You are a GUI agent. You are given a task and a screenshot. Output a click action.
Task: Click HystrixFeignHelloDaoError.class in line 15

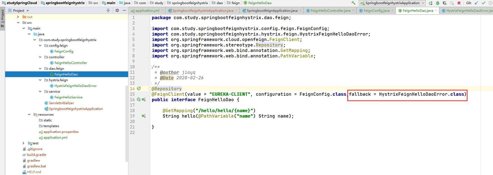[x=421, y=94]
